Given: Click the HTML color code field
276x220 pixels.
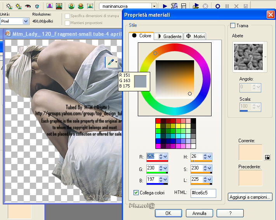Looking at the screenshot, I should (x=203, y=193).
